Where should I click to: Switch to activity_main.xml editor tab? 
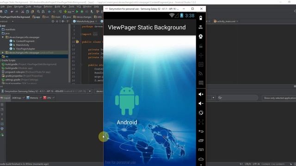[226, 22]
